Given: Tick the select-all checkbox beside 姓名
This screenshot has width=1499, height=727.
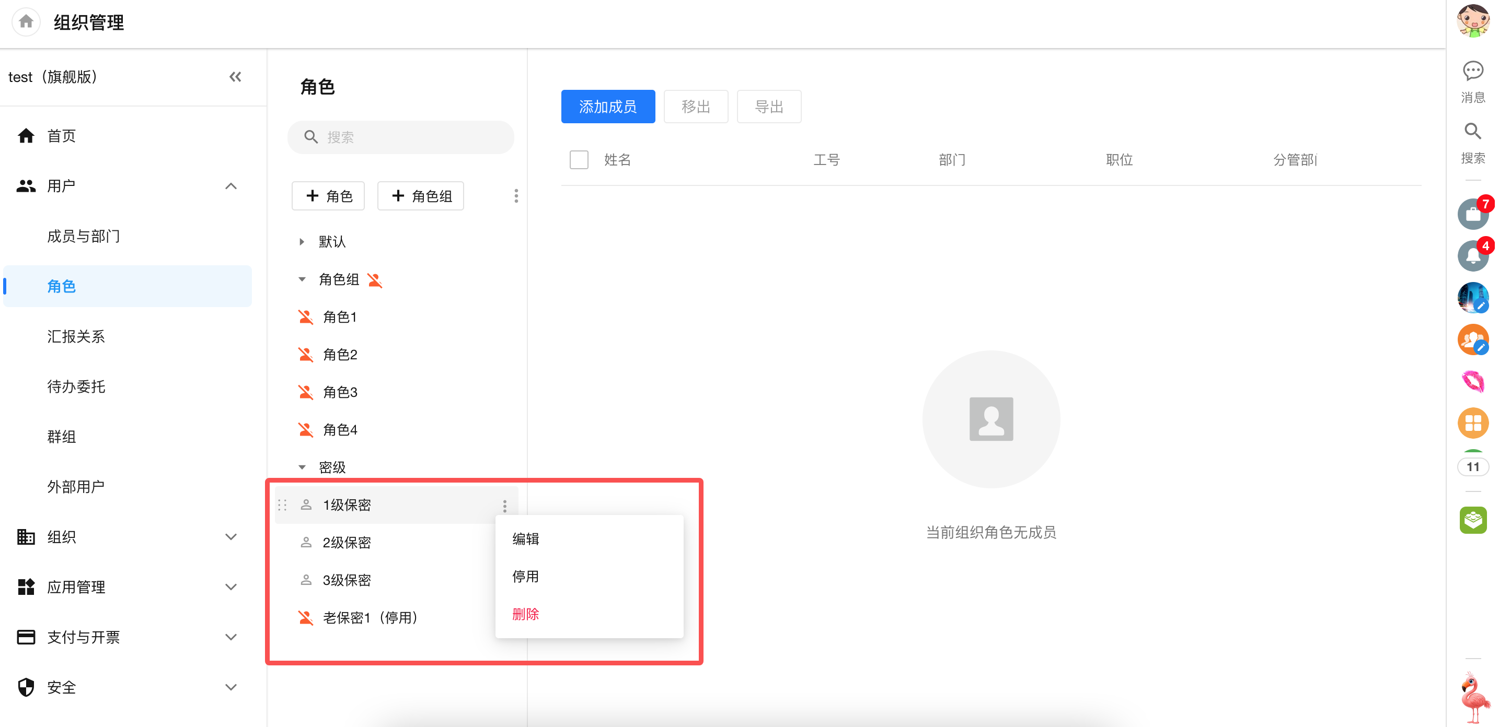Looking at the screenshot, I should (579, 159).
